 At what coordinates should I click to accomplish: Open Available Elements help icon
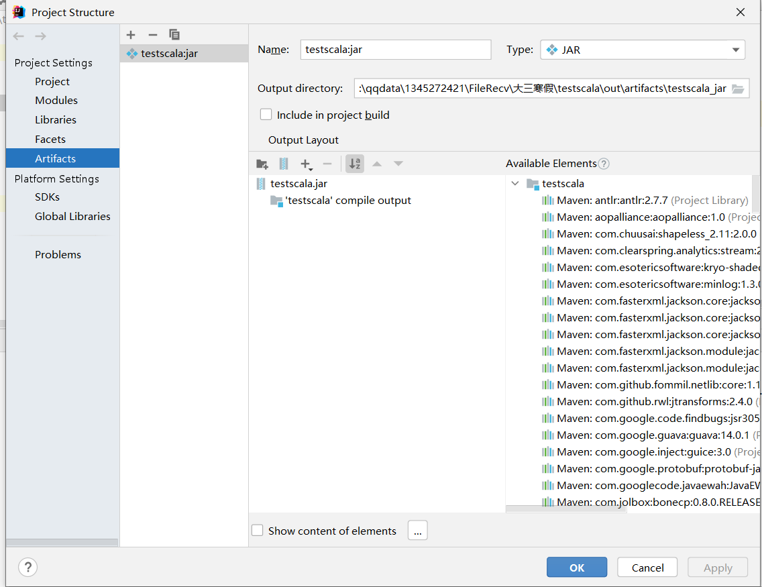tap(604, 164)
